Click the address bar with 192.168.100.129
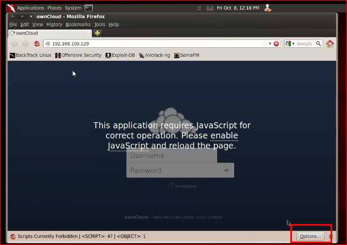 click(x=155, y=44)
